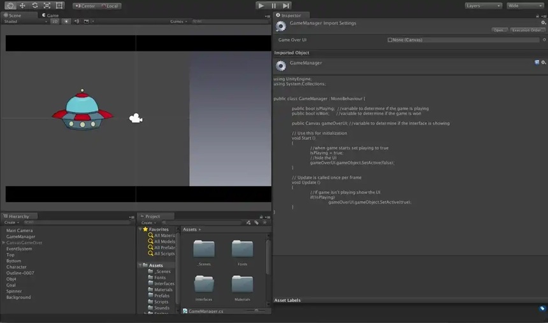Toggle scene effects image icon
548x323 pixels.
point(86,21)
